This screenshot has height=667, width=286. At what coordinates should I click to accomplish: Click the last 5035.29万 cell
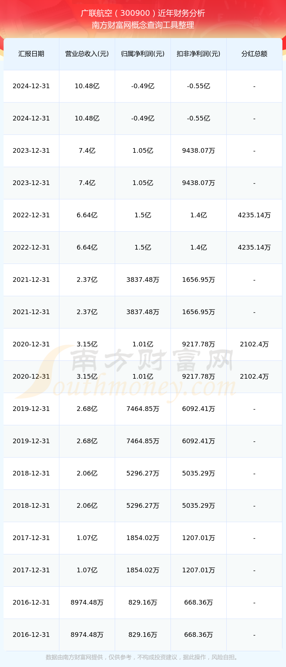coord(198,506)
